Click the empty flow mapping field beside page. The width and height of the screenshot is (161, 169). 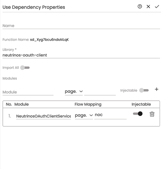100,92
